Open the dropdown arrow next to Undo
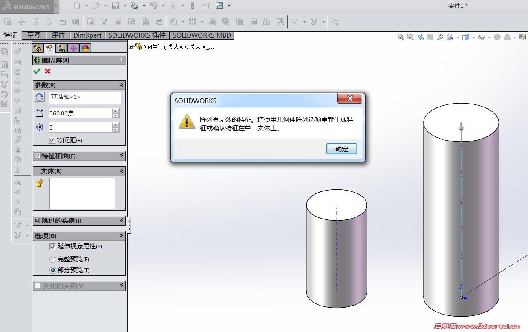The height and width of the screenshot is (332, 528). 163,6
